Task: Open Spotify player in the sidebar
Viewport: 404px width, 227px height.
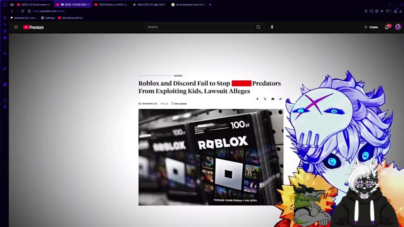Action: [5, 84]
